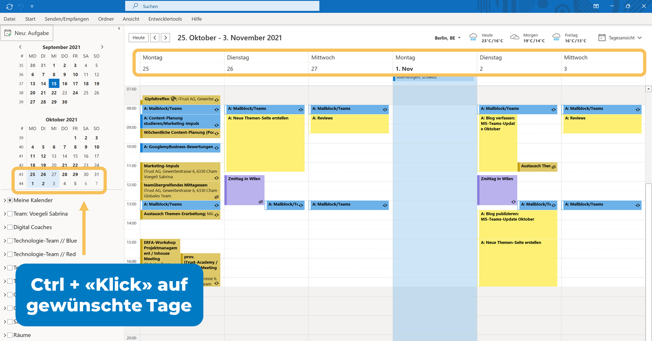Click the magnifier icon in the Suchen box
Image resolution: width=652 pixels, height=341 pixels.
pyautogui.click(x=135, y=6)
